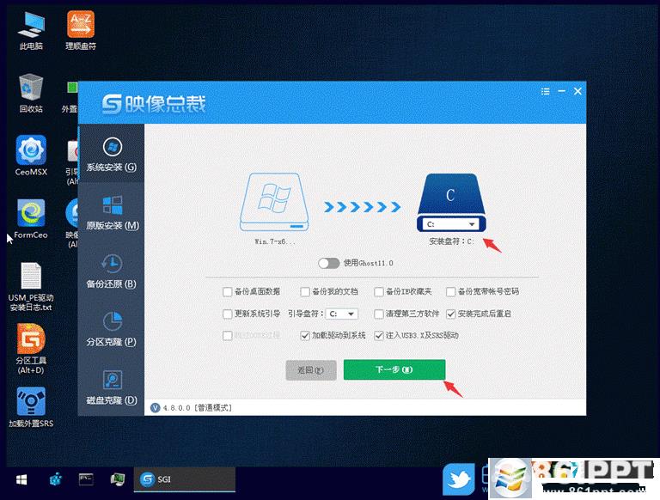Image resolution: width=660 pixels, height=500 pixels.
Task: Uncheck the 加载驱动到系统 checkbox
Action: 305,335
